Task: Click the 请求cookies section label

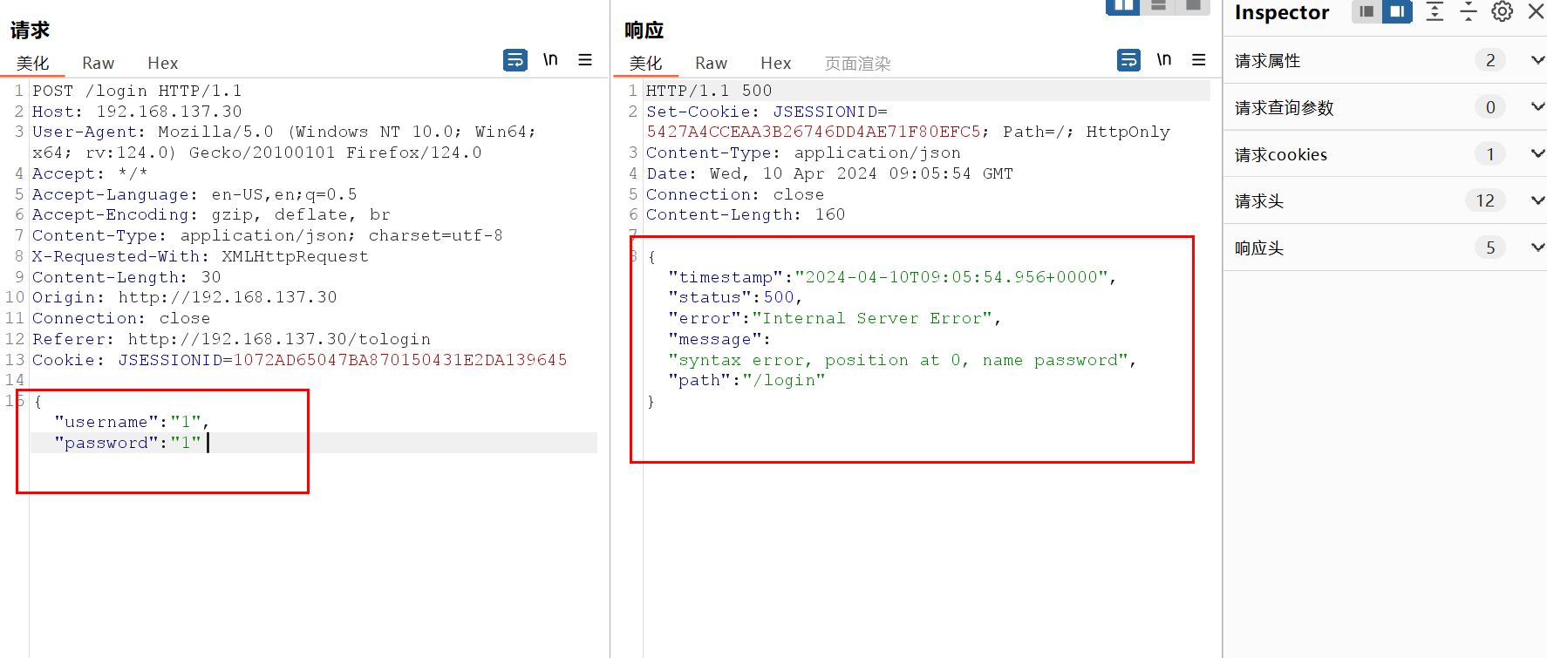Action: [x=1281, y=155]
